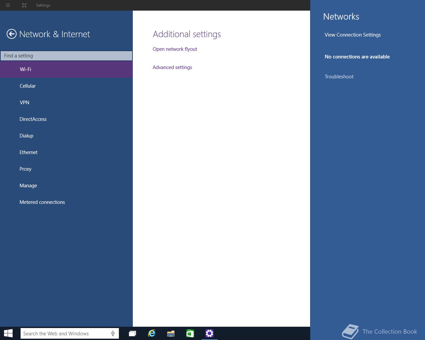Select the Cellular category
This screenshot has height=340, width=425.
(x=66, y=86)
